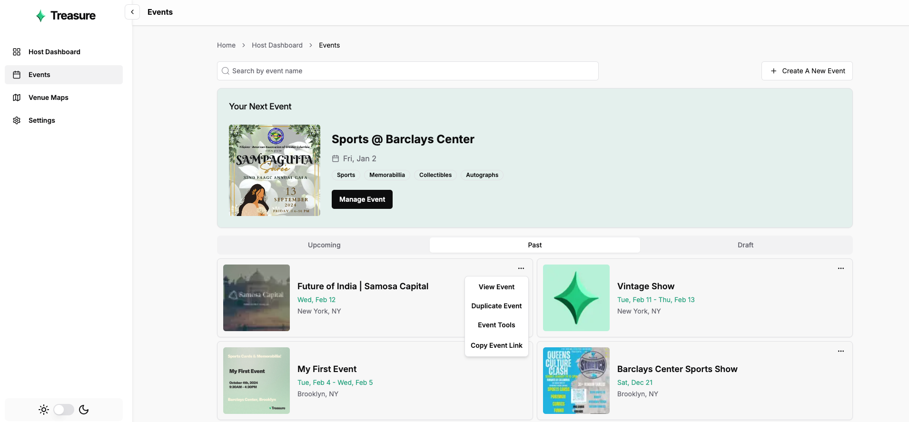Open the Future of India event thumbnail
This screenshot has height=422, width=909.
pos(257,298)
